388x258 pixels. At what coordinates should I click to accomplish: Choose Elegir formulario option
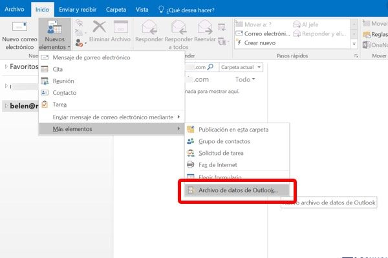pyautogui.click(x=237, y=177)
